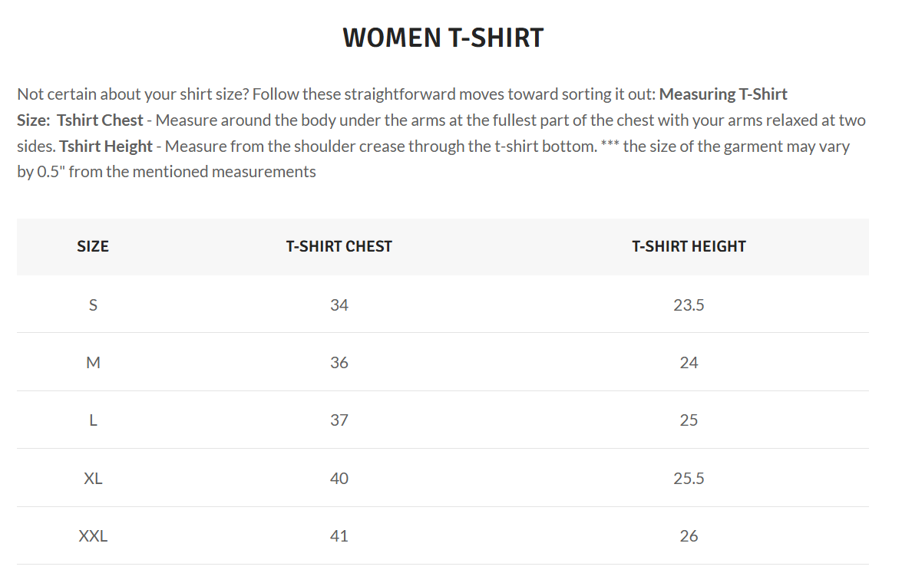
Task: Select the XL size cell
Action: point(93,479)
